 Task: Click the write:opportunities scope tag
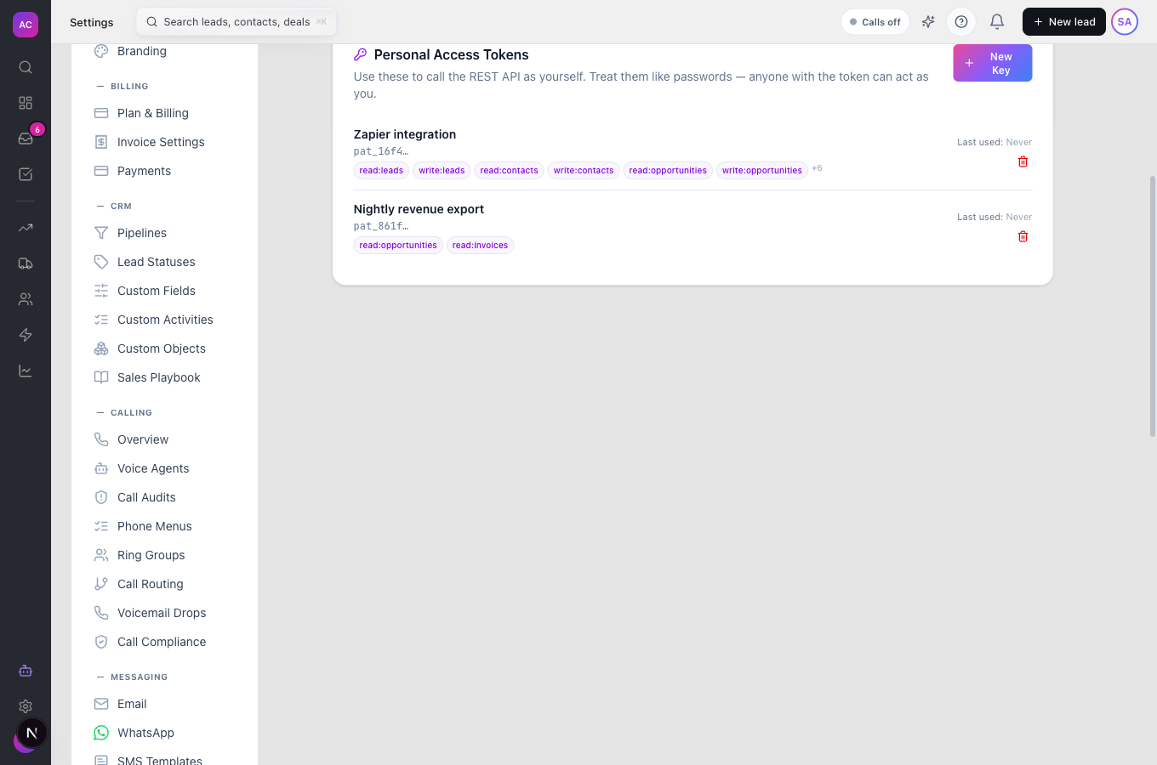[762, 171]
